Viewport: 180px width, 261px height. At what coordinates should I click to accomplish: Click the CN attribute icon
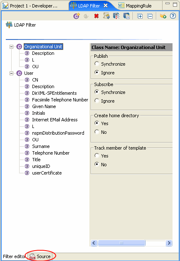tap(27, 80)
